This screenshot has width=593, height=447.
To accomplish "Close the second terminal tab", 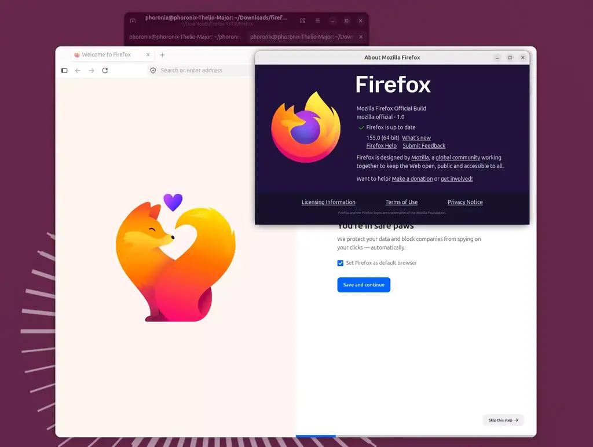I will [x=361, y=36].
